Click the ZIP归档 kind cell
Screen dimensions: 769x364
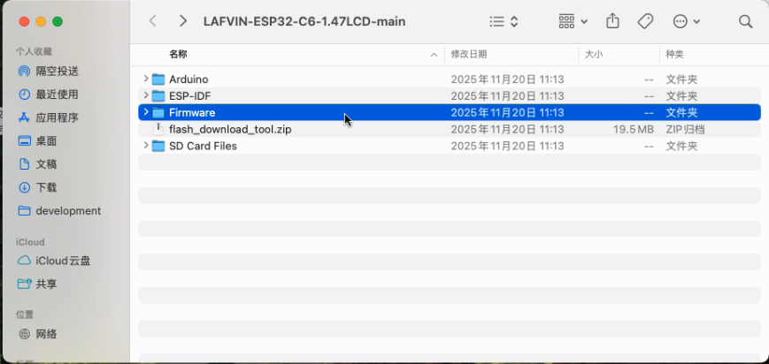tap(685, 129)
